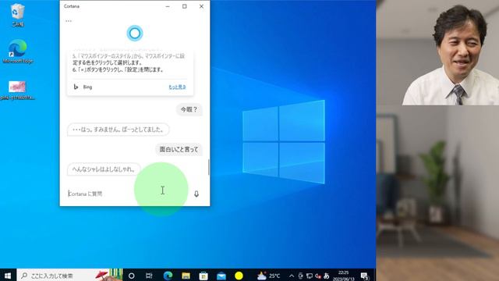This screenshot has height=281, width=499.
Task: Maximize the Cortana window
Action: (x=185, y=6)
